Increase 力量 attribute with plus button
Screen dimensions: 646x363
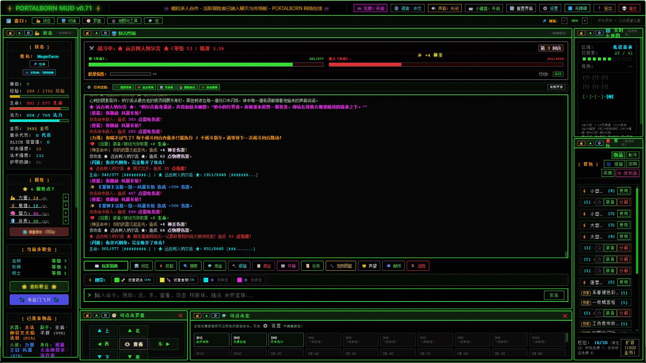[x=66, y=198]
